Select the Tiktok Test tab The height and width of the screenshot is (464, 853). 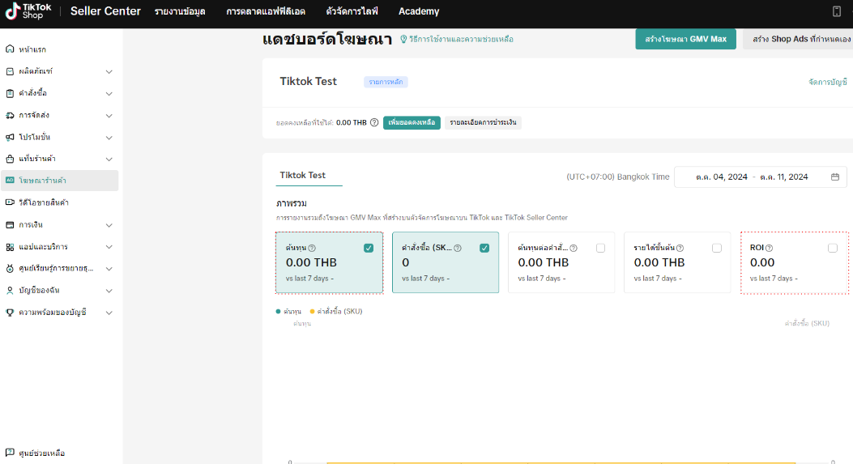(x=302, y=176)
